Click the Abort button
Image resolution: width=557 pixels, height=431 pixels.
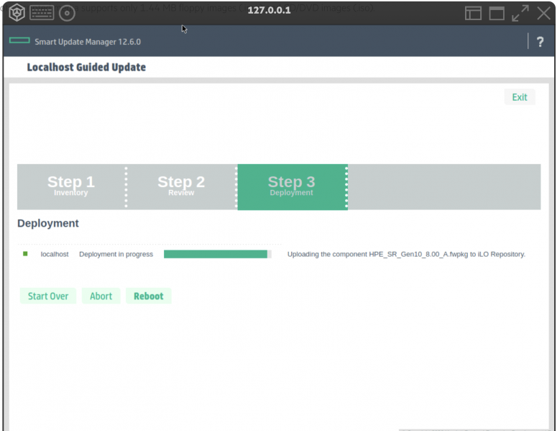101,296
